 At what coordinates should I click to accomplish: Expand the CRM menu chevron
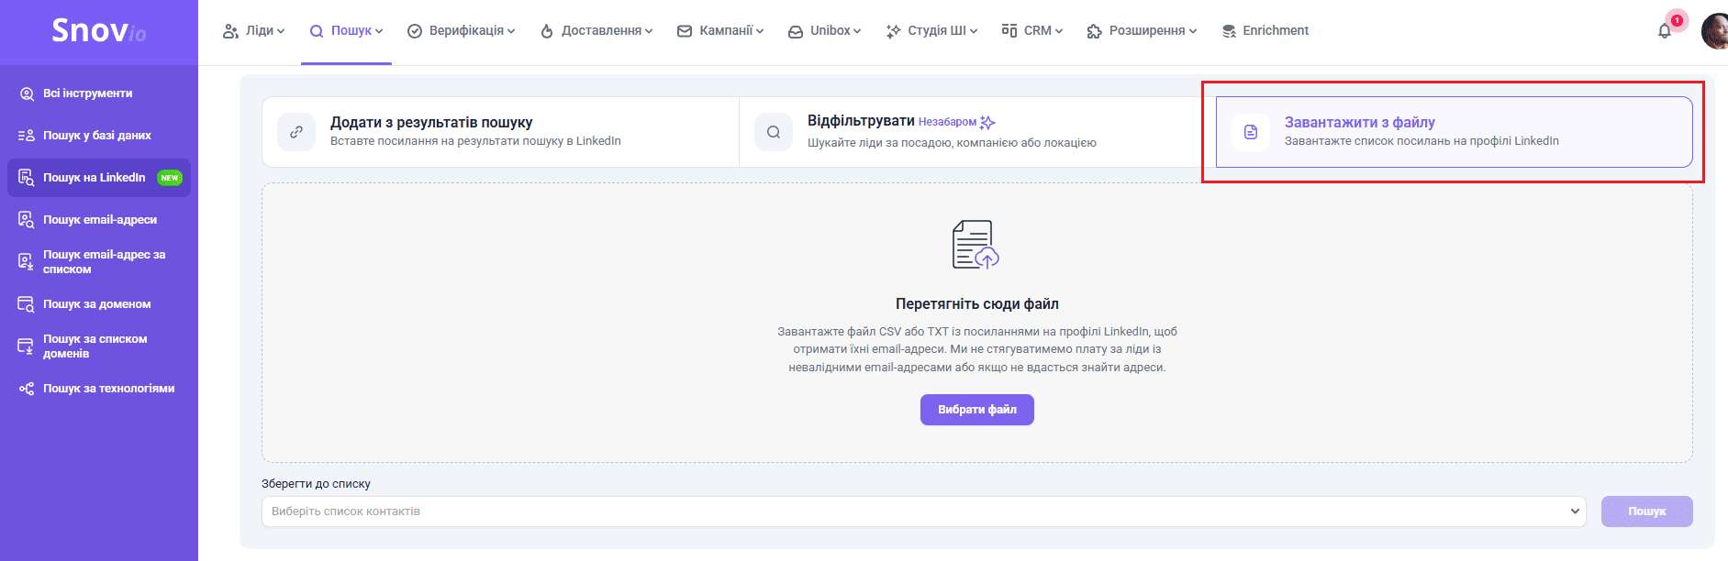click(x=1059, y=31)
